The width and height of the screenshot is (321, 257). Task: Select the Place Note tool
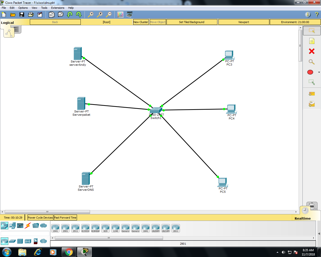tap(311, 41)
